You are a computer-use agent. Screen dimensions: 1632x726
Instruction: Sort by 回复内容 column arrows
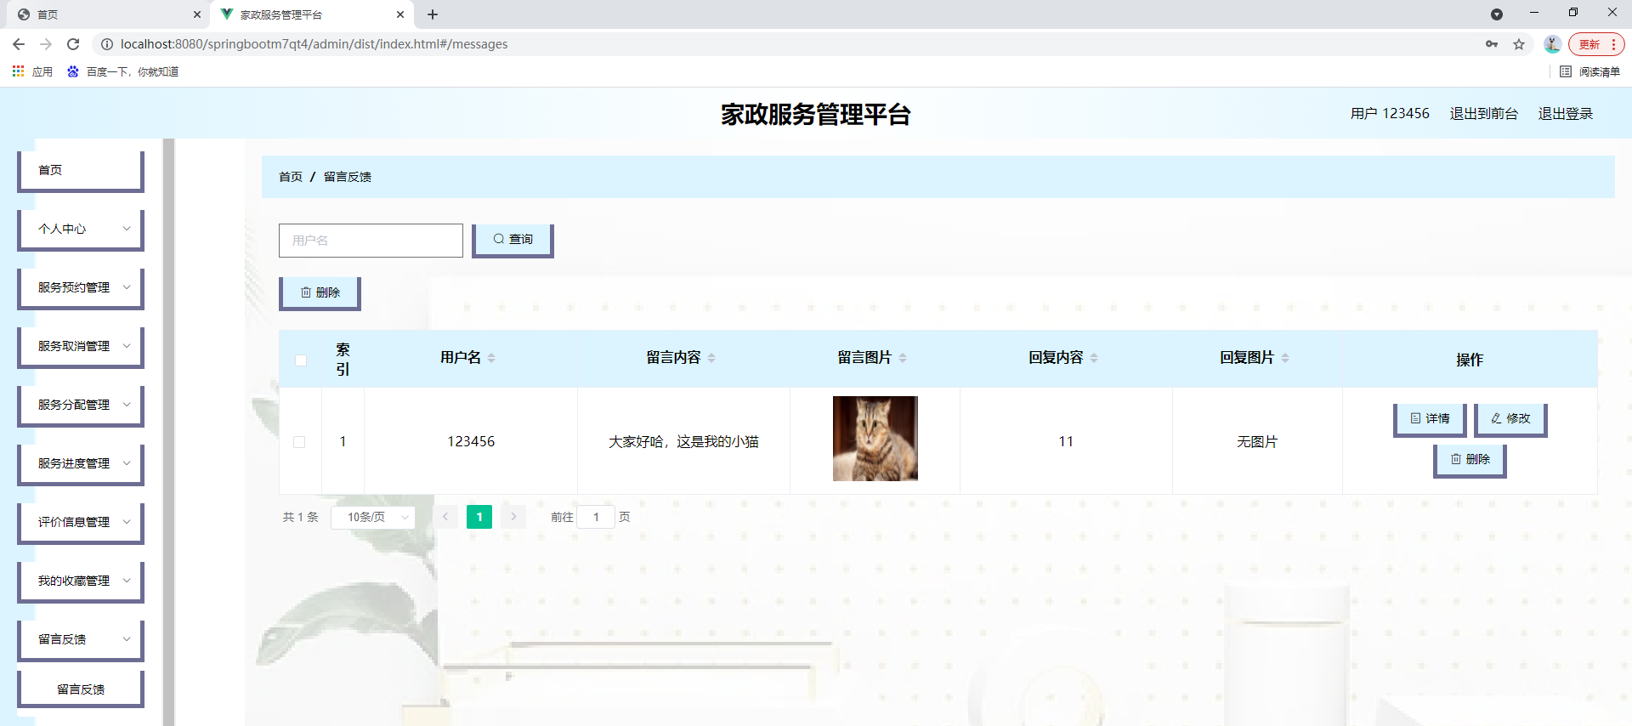(x=1094, y=358)
